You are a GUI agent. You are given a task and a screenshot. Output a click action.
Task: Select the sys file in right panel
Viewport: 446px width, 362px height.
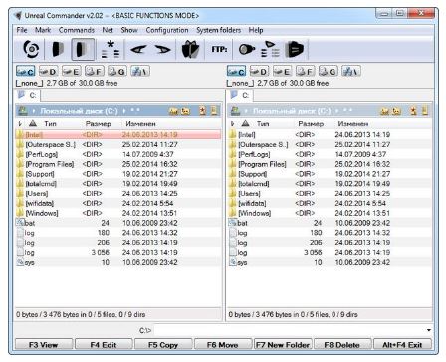point(331,262)
